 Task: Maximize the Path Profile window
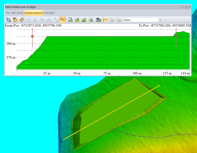point(186,7)
